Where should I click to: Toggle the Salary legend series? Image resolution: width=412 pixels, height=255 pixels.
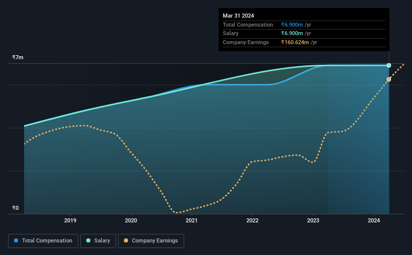point(98,241)
